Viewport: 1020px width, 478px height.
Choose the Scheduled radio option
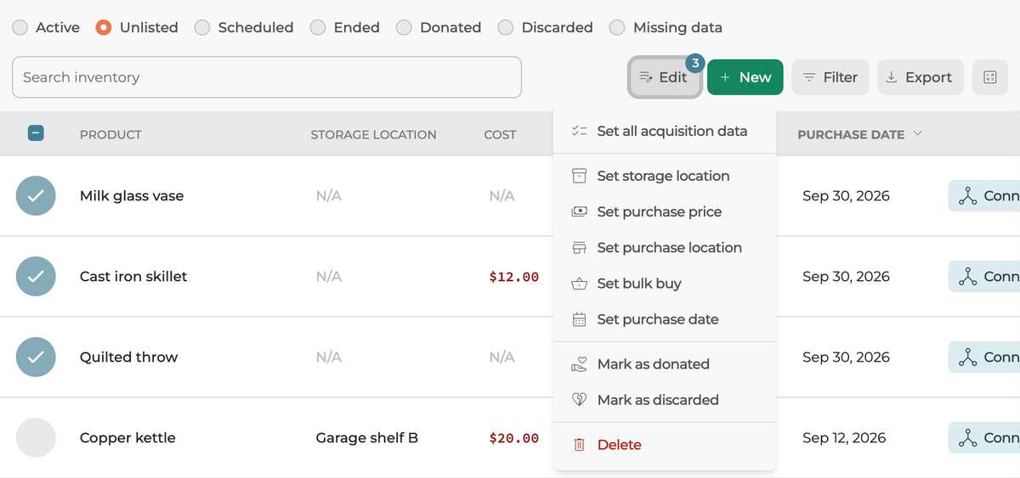coord(202,27)
